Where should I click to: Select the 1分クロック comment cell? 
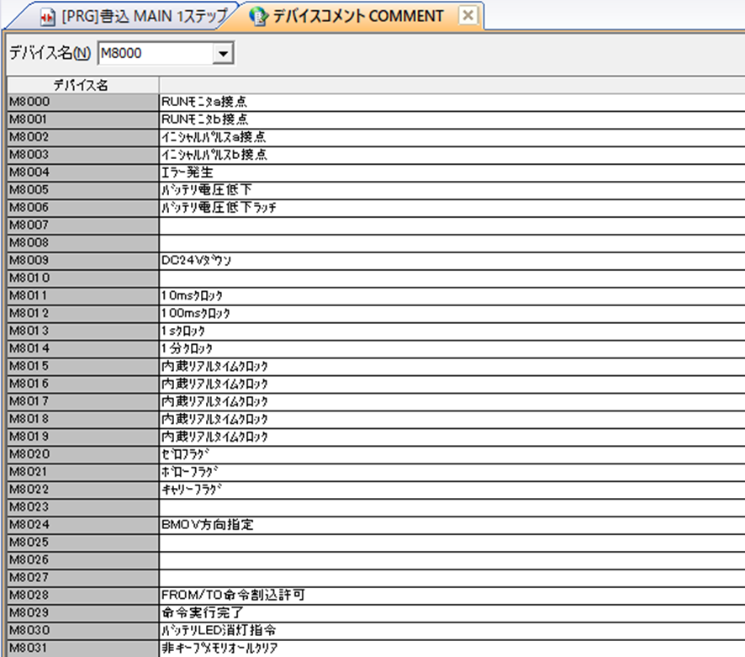coord(452,348)
